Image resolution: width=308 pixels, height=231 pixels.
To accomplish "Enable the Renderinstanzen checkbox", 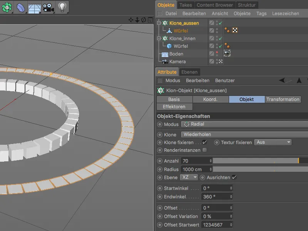I will (x=205, y=150).
